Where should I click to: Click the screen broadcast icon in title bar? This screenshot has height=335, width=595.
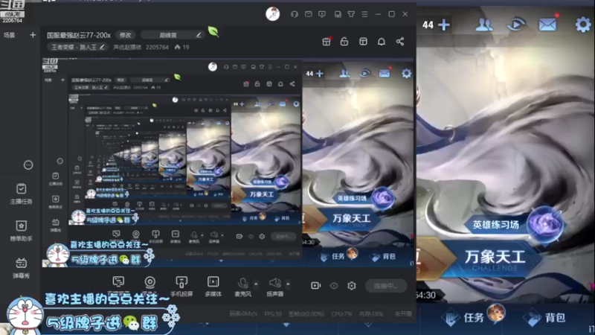click(x=322, y=14)
